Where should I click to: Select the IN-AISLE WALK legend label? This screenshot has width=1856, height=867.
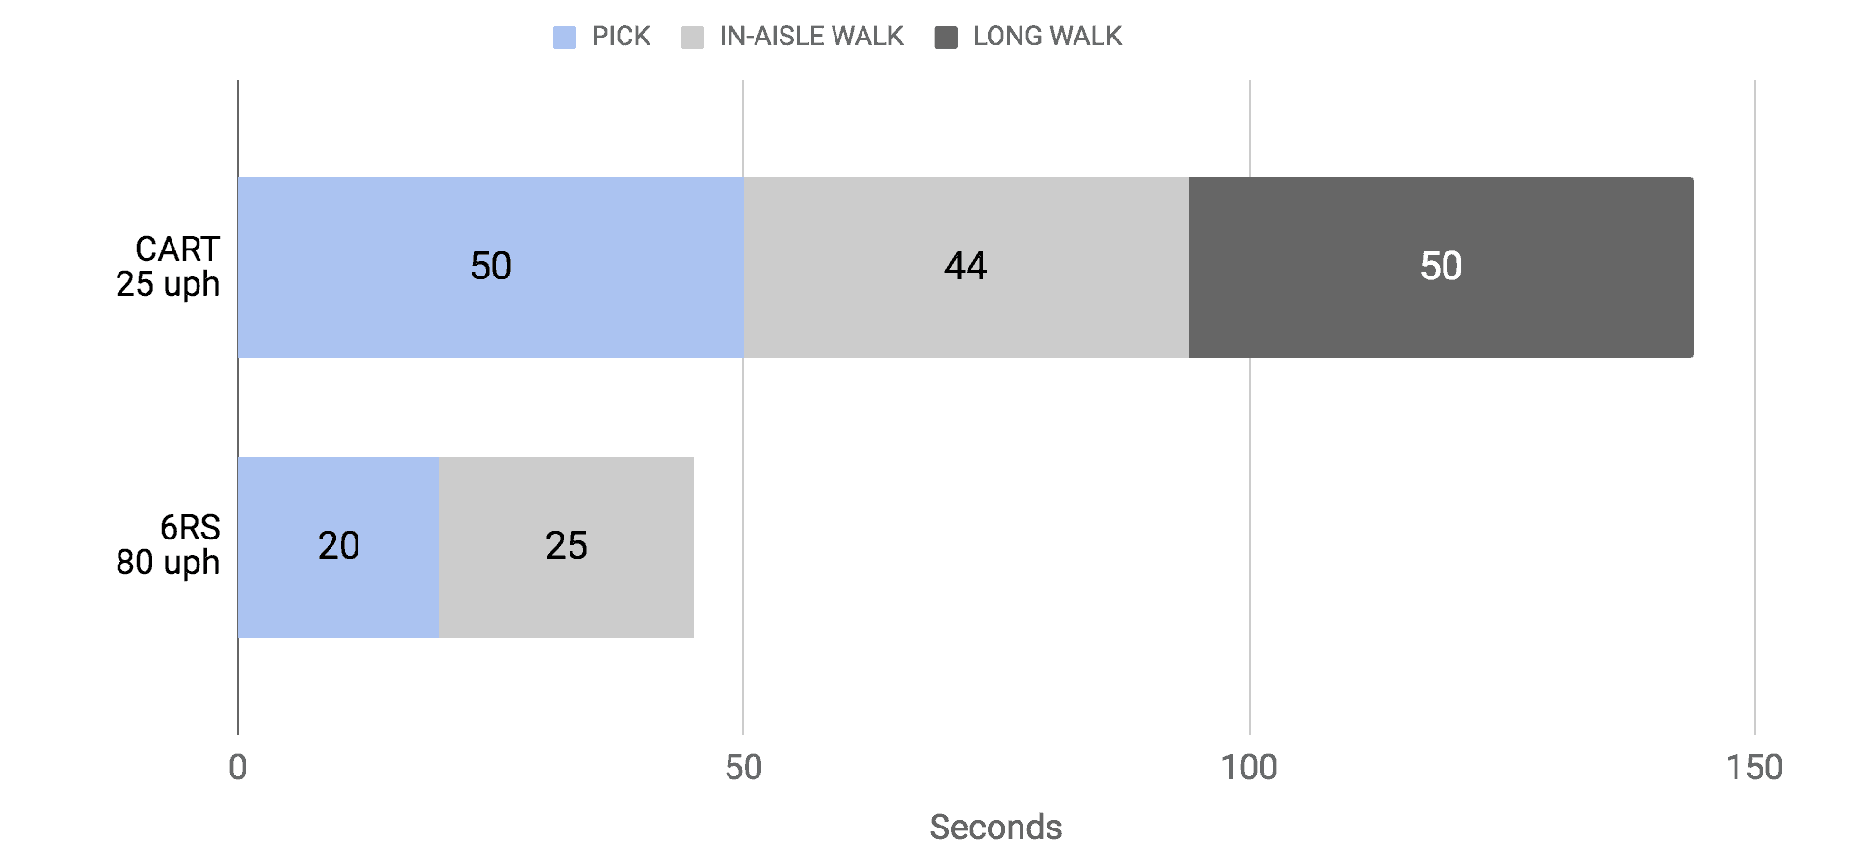[x=811, y=37]
